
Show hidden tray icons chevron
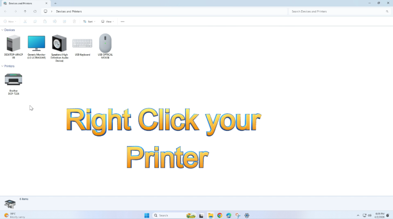click(x=358, y=216)
